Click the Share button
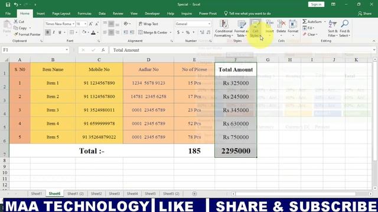The height and width of the screenshot is (212, 378). (x=365, y=14)
